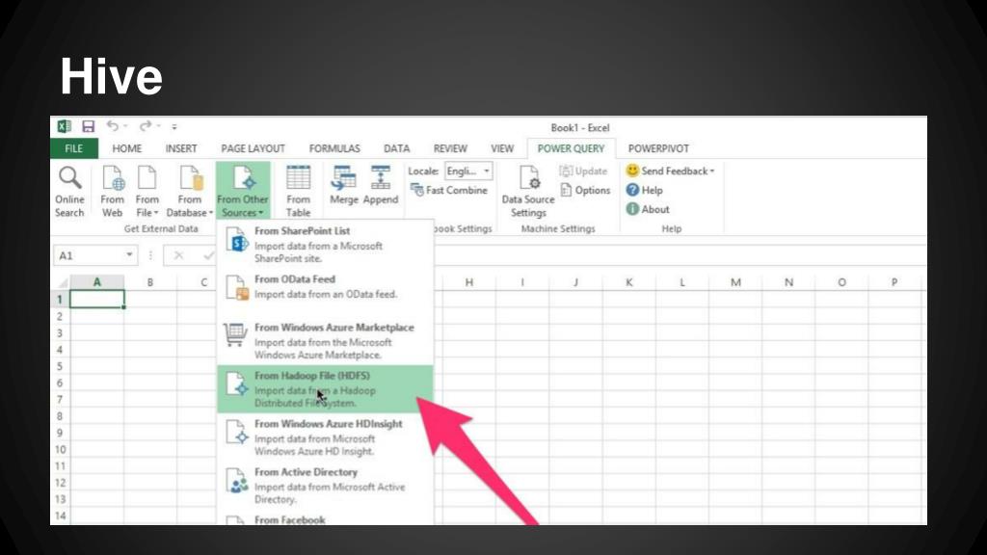The image size is (987, 555).
Task: Switch to the FORMULAS tab
Action: coord(334,148)
